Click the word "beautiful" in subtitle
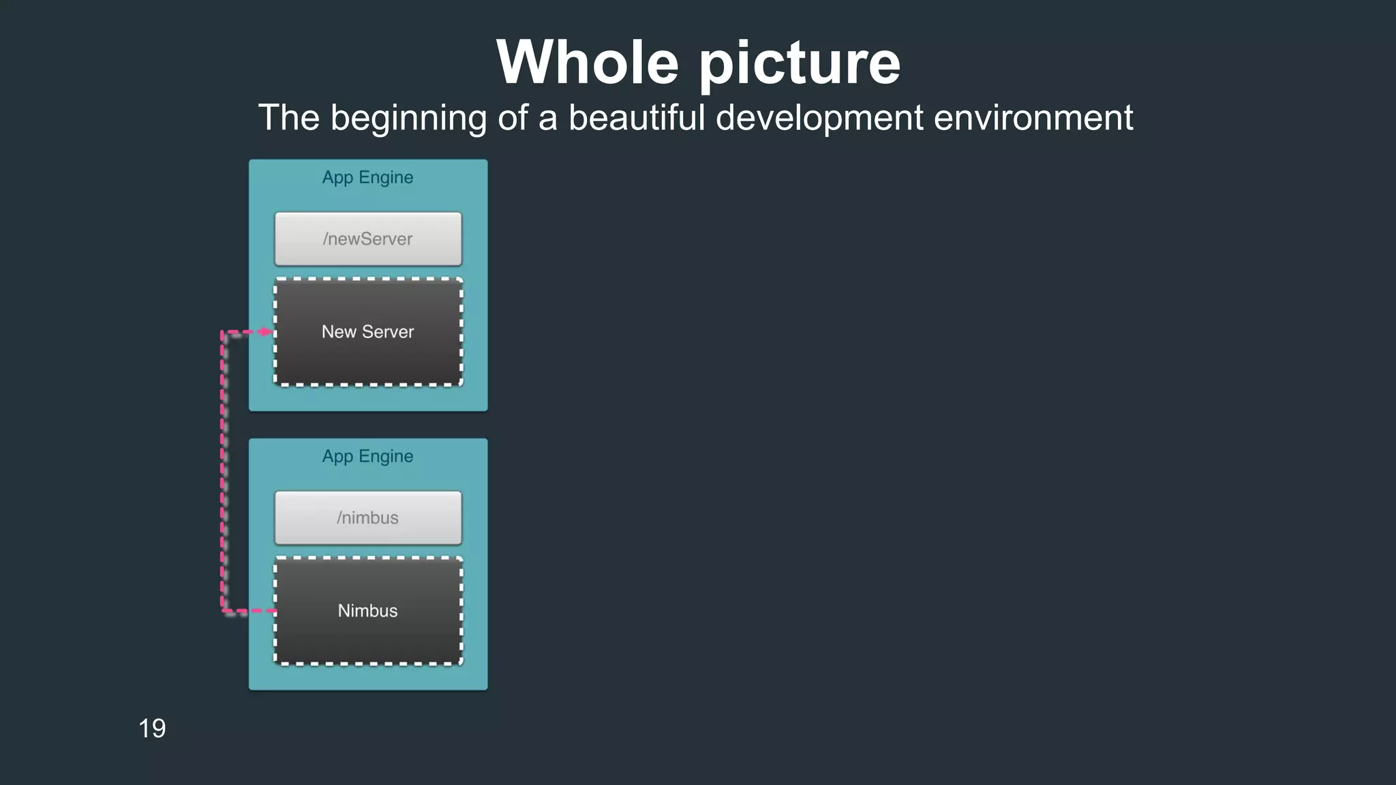Screen dimensions: 1396x785 point(637,117)
